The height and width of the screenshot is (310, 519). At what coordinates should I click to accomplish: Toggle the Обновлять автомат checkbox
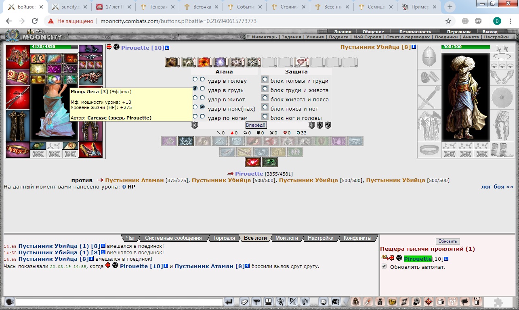384,266
